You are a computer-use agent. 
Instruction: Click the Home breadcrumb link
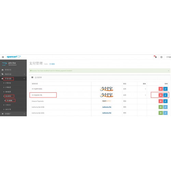point(46,64)
